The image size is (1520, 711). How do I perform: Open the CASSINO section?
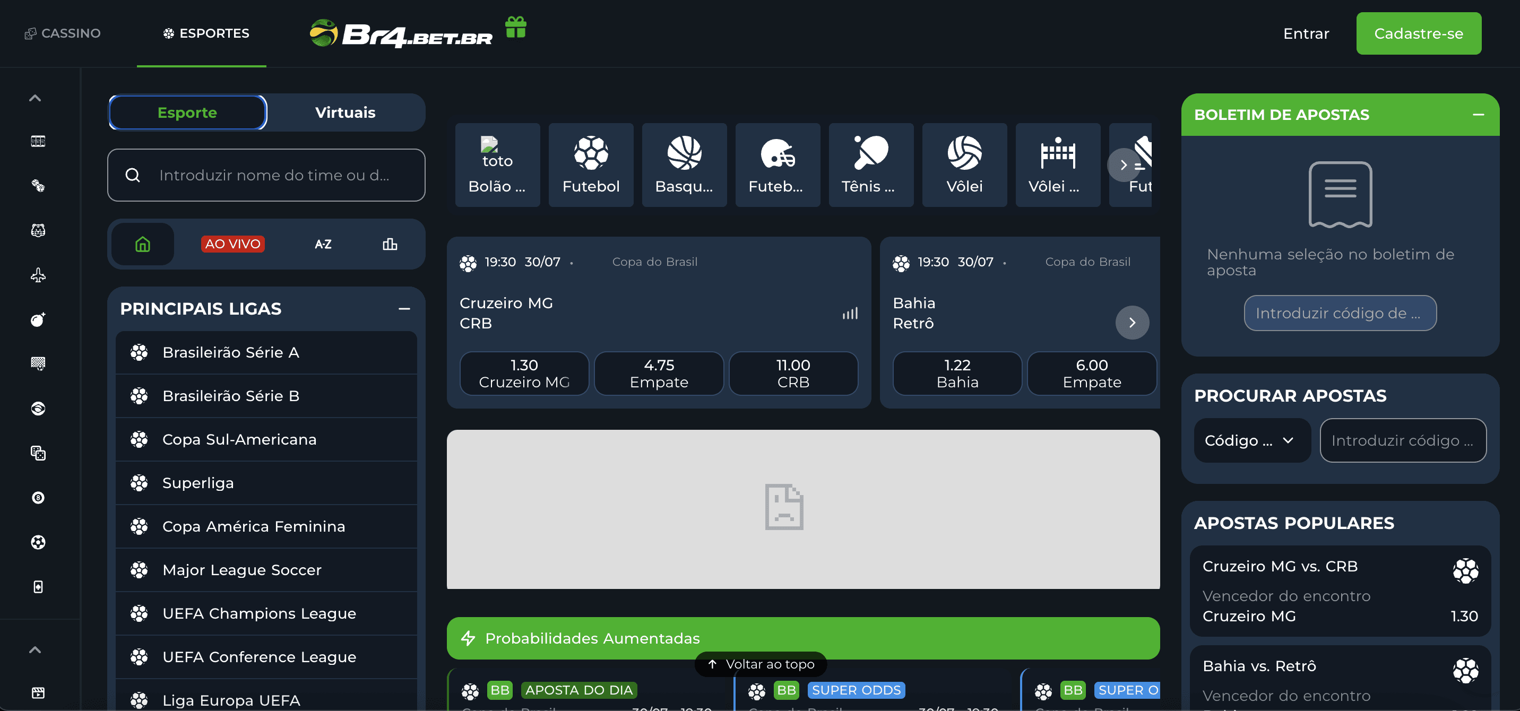63,33
